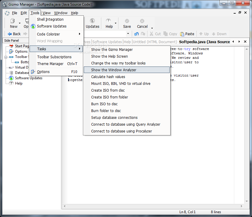The width and height of the screenshot is (252, 217).
Task: Switch to the Help document tab
Action: point(127,42)
